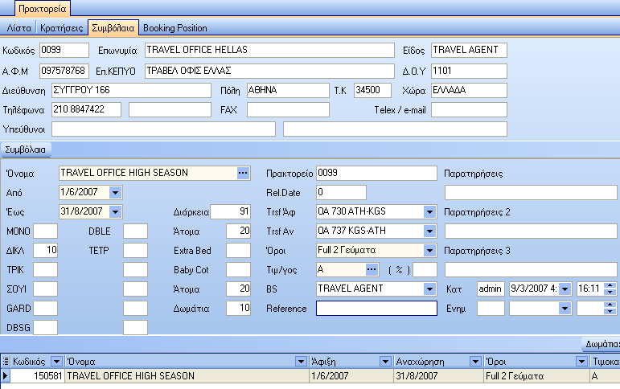The height and width of the screenshot is (389, 620).
Task: Click the Τ.Κ field 34500
Action: pyautogui.click(x=372, y=91)
